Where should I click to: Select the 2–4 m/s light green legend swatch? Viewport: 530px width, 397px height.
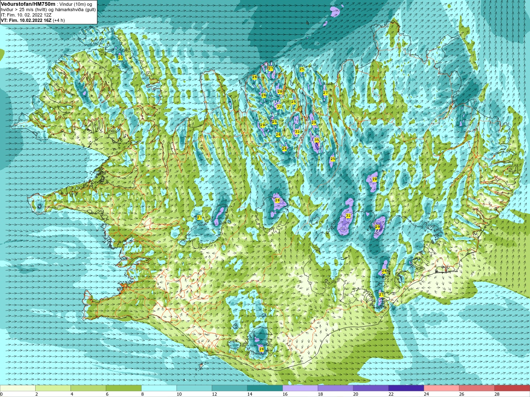coord(53,388)
